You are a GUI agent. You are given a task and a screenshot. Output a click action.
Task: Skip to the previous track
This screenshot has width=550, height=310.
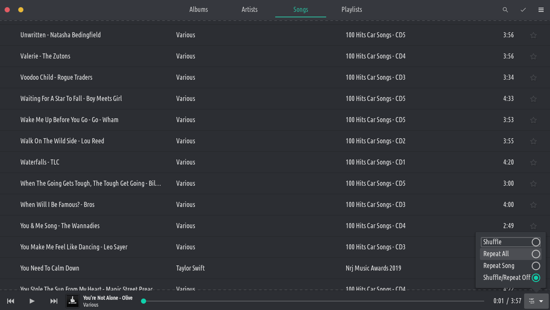[x=11, y=301]
